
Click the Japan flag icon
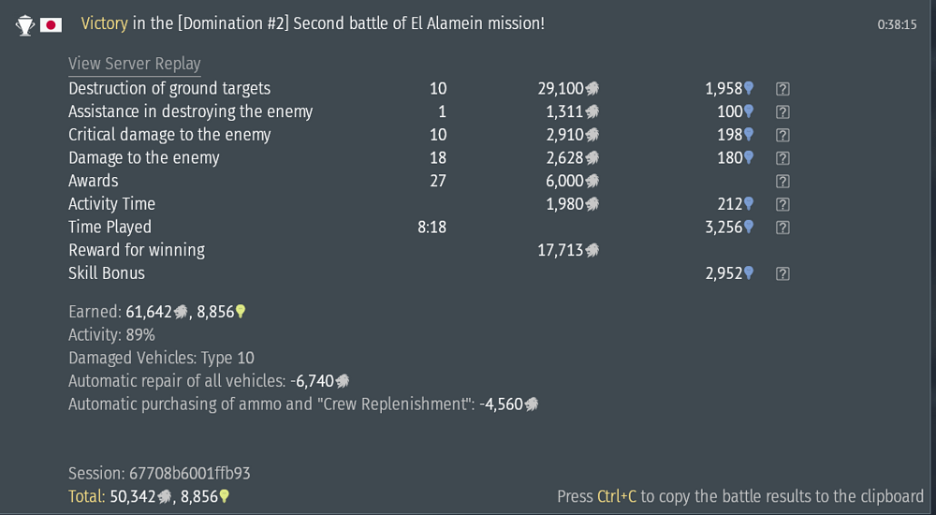pos(51,25)
